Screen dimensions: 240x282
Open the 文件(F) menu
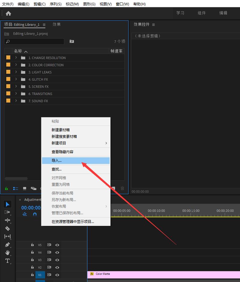pos(8,4)
